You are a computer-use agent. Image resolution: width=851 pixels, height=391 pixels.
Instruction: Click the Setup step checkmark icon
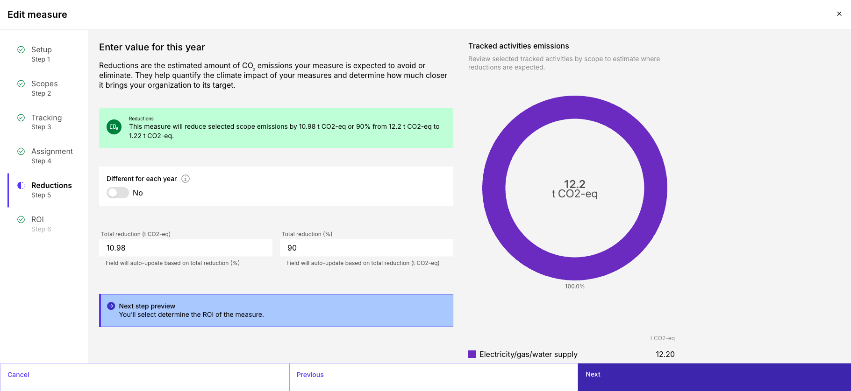[21, 49]
